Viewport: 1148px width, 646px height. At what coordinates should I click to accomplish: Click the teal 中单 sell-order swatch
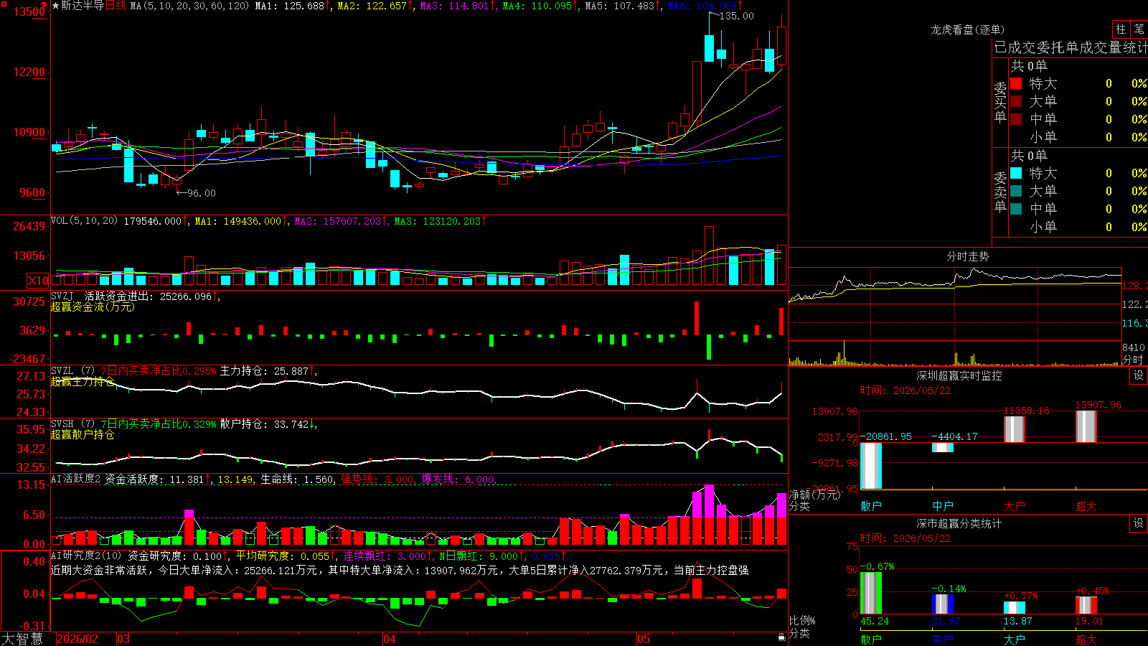pos(1016,209)
